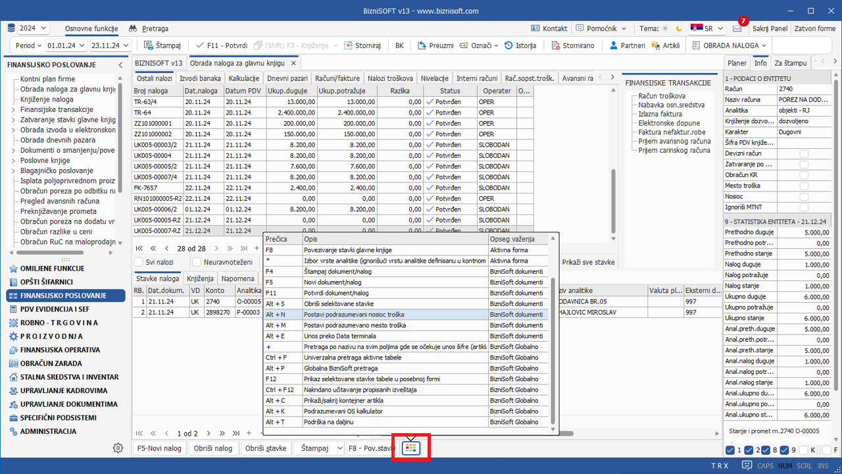Select the Knjiženja tab
Viewport: 842px width, 474px height.
pyautogui.click(x=200, y=278)
